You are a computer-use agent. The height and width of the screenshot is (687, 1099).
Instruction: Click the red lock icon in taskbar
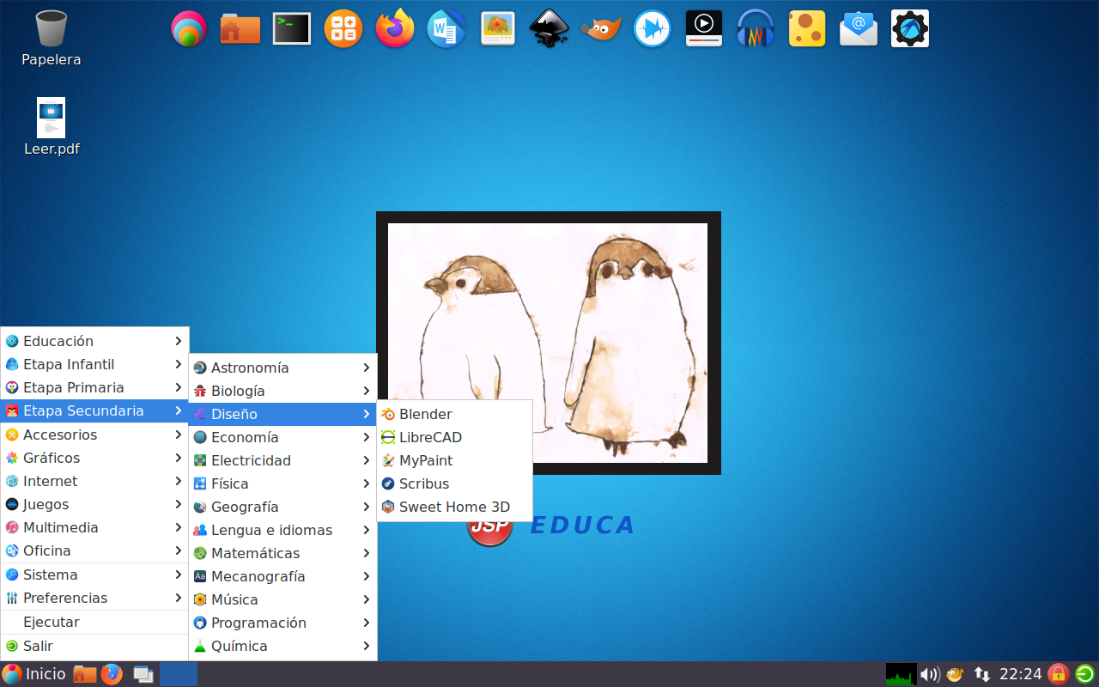click(1058, 674)
